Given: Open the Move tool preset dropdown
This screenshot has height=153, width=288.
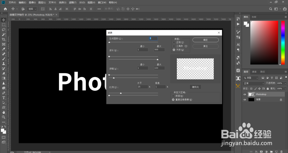Looking at the screenshot, I should pyautogui.click(x=17, y=9).
